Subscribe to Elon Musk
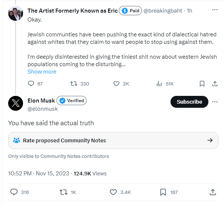Viewport: 224px width, 204px height. (x=189, y=102)
